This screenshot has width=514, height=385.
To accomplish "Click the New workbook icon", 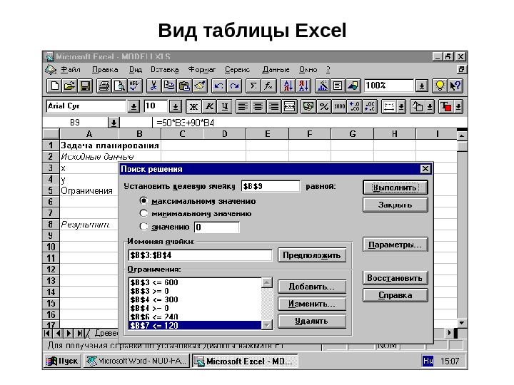I will 54,86.
